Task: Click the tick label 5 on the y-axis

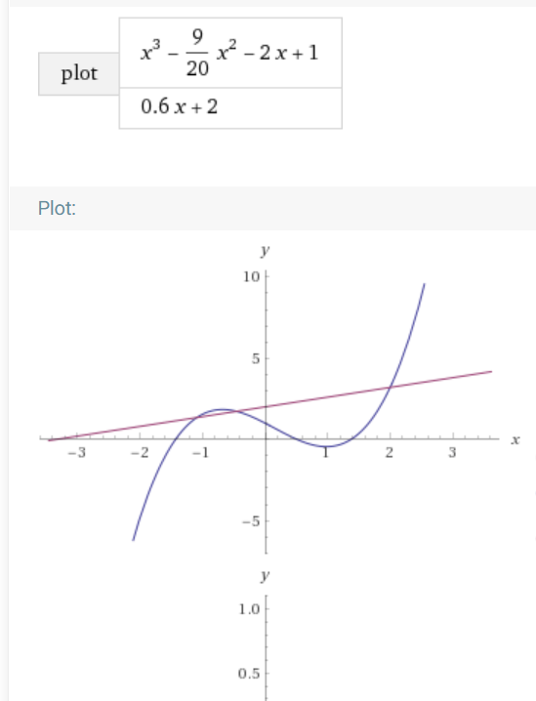Action: [x=255, y=358]
